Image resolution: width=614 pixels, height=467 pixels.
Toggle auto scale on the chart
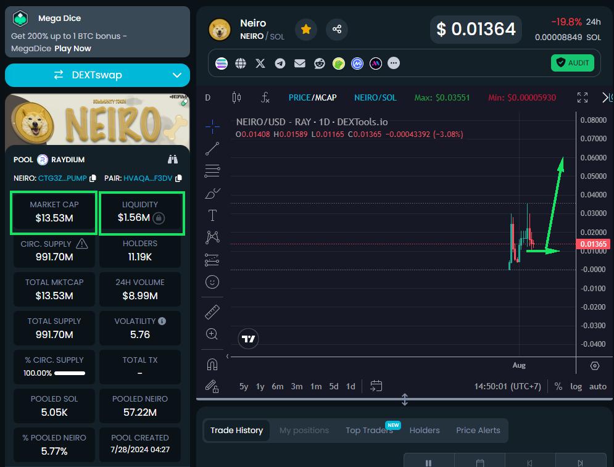598,386
